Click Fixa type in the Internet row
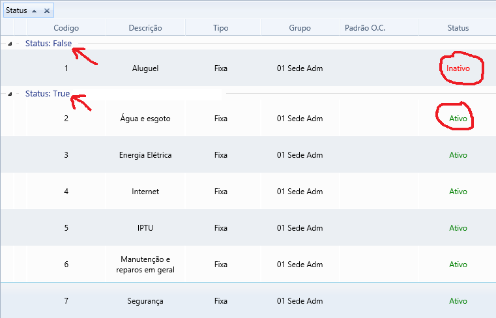496x318 pixels. 221,192
